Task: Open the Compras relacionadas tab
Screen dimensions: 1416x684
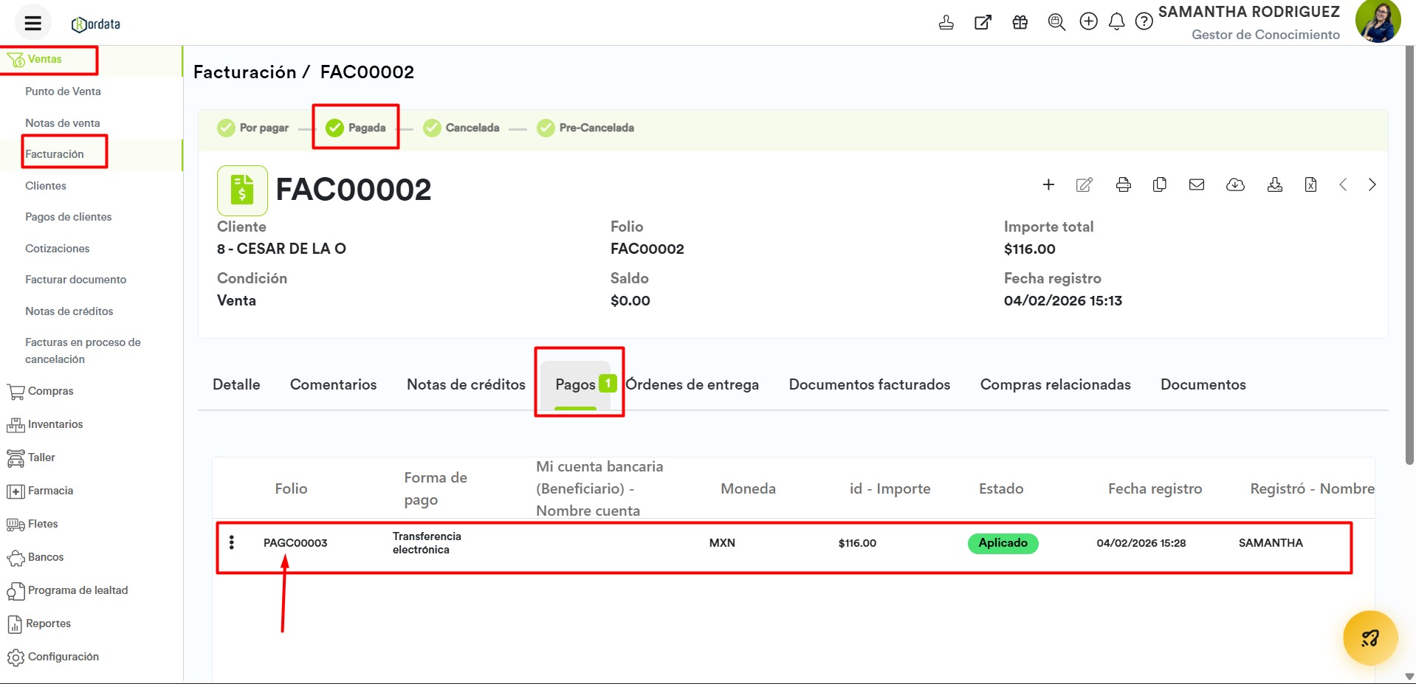Action: pos(1055,384)
